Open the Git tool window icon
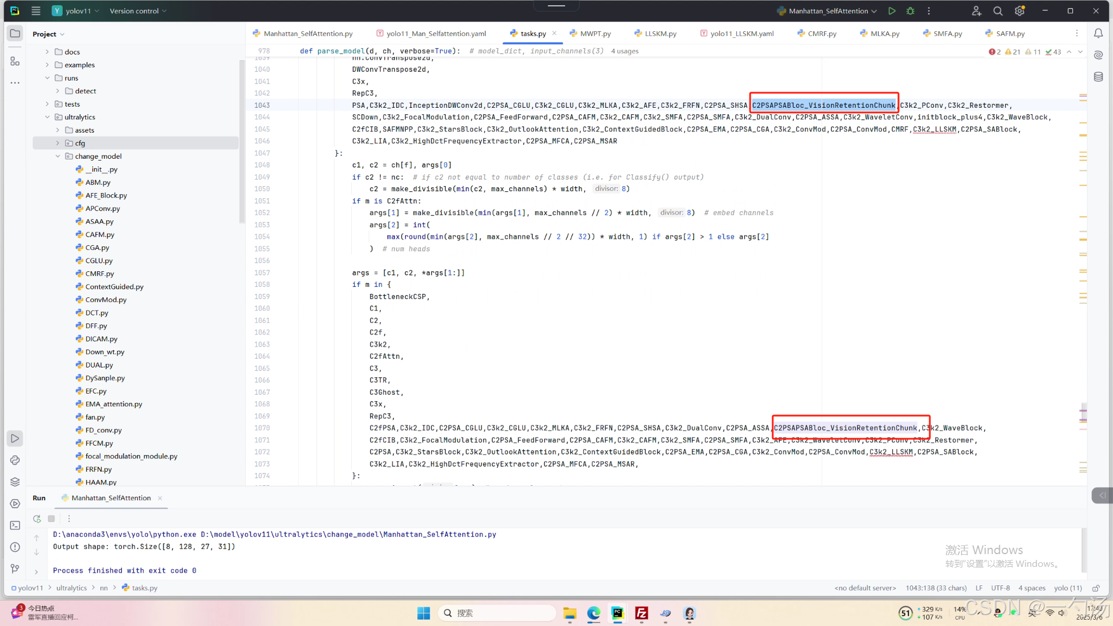This screenshot has height=626, width=1113. pos(15,569)
